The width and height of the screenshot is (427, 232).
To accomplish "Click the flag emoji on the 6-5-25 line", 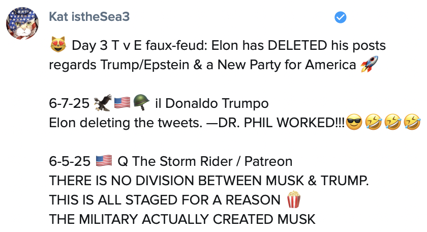I will click(x=103, y=162).
